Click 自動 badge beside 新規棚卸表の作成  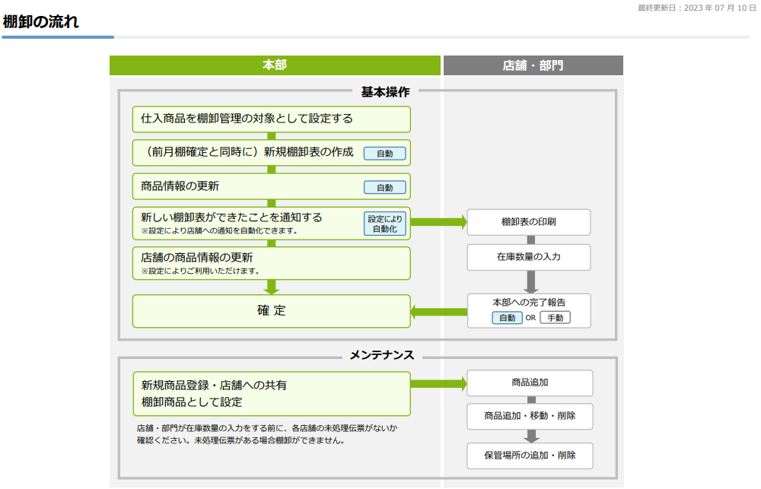(384, 154)
